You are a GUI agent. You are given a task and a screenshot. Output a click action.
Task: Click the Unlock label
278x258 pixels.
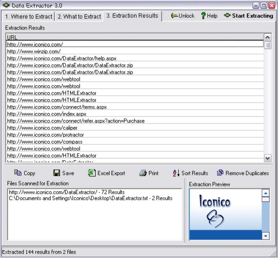tap(187, 16)
